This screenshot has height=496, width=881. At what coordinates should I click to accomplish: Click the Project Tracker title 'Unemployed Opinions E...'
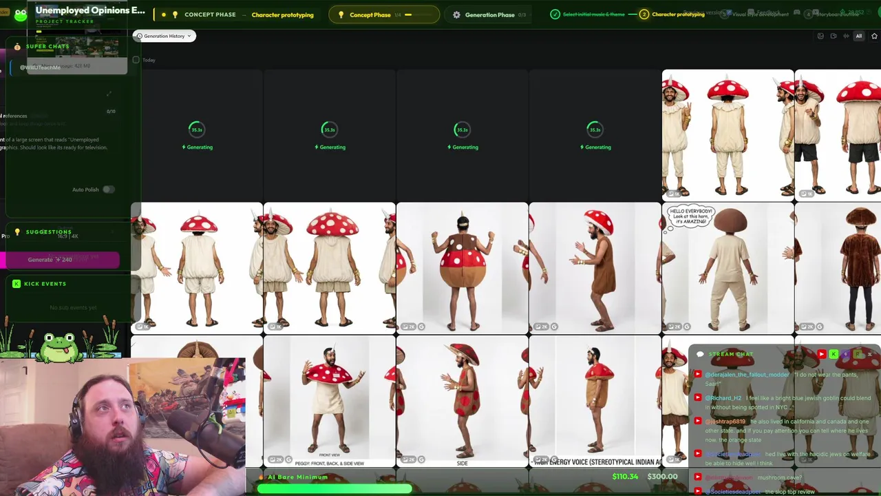coord(90,10)
